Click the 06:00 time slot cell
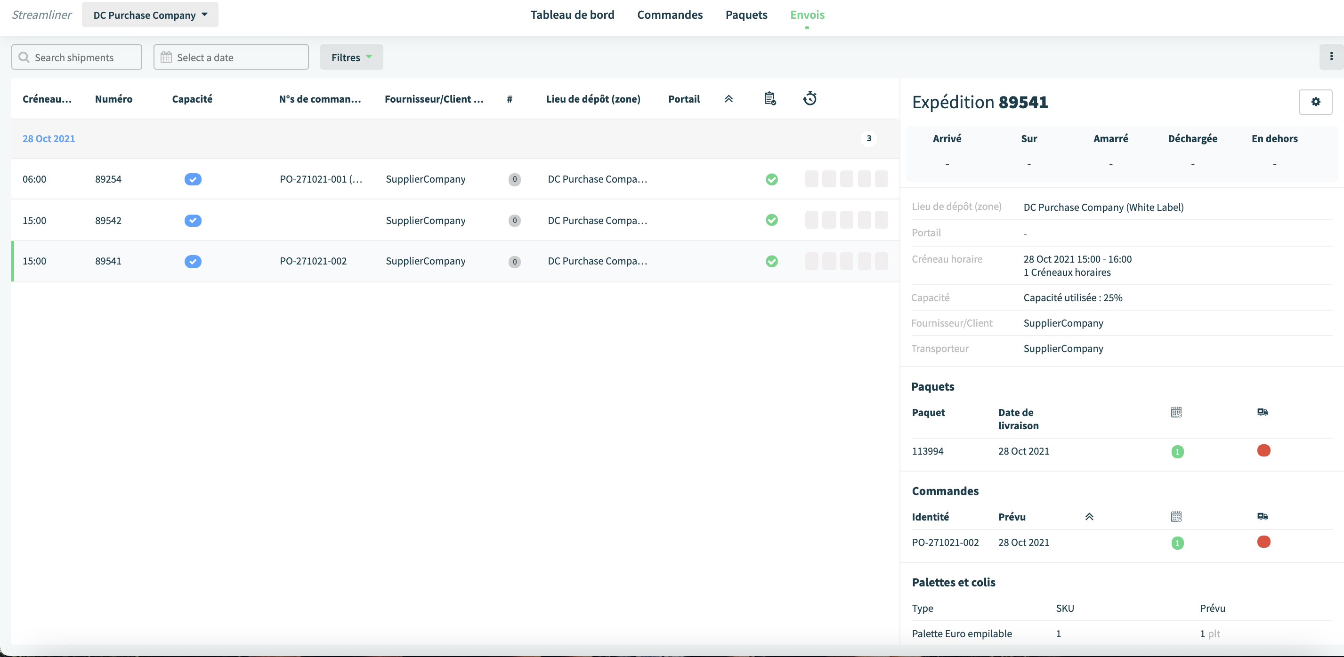 point(34,179)
